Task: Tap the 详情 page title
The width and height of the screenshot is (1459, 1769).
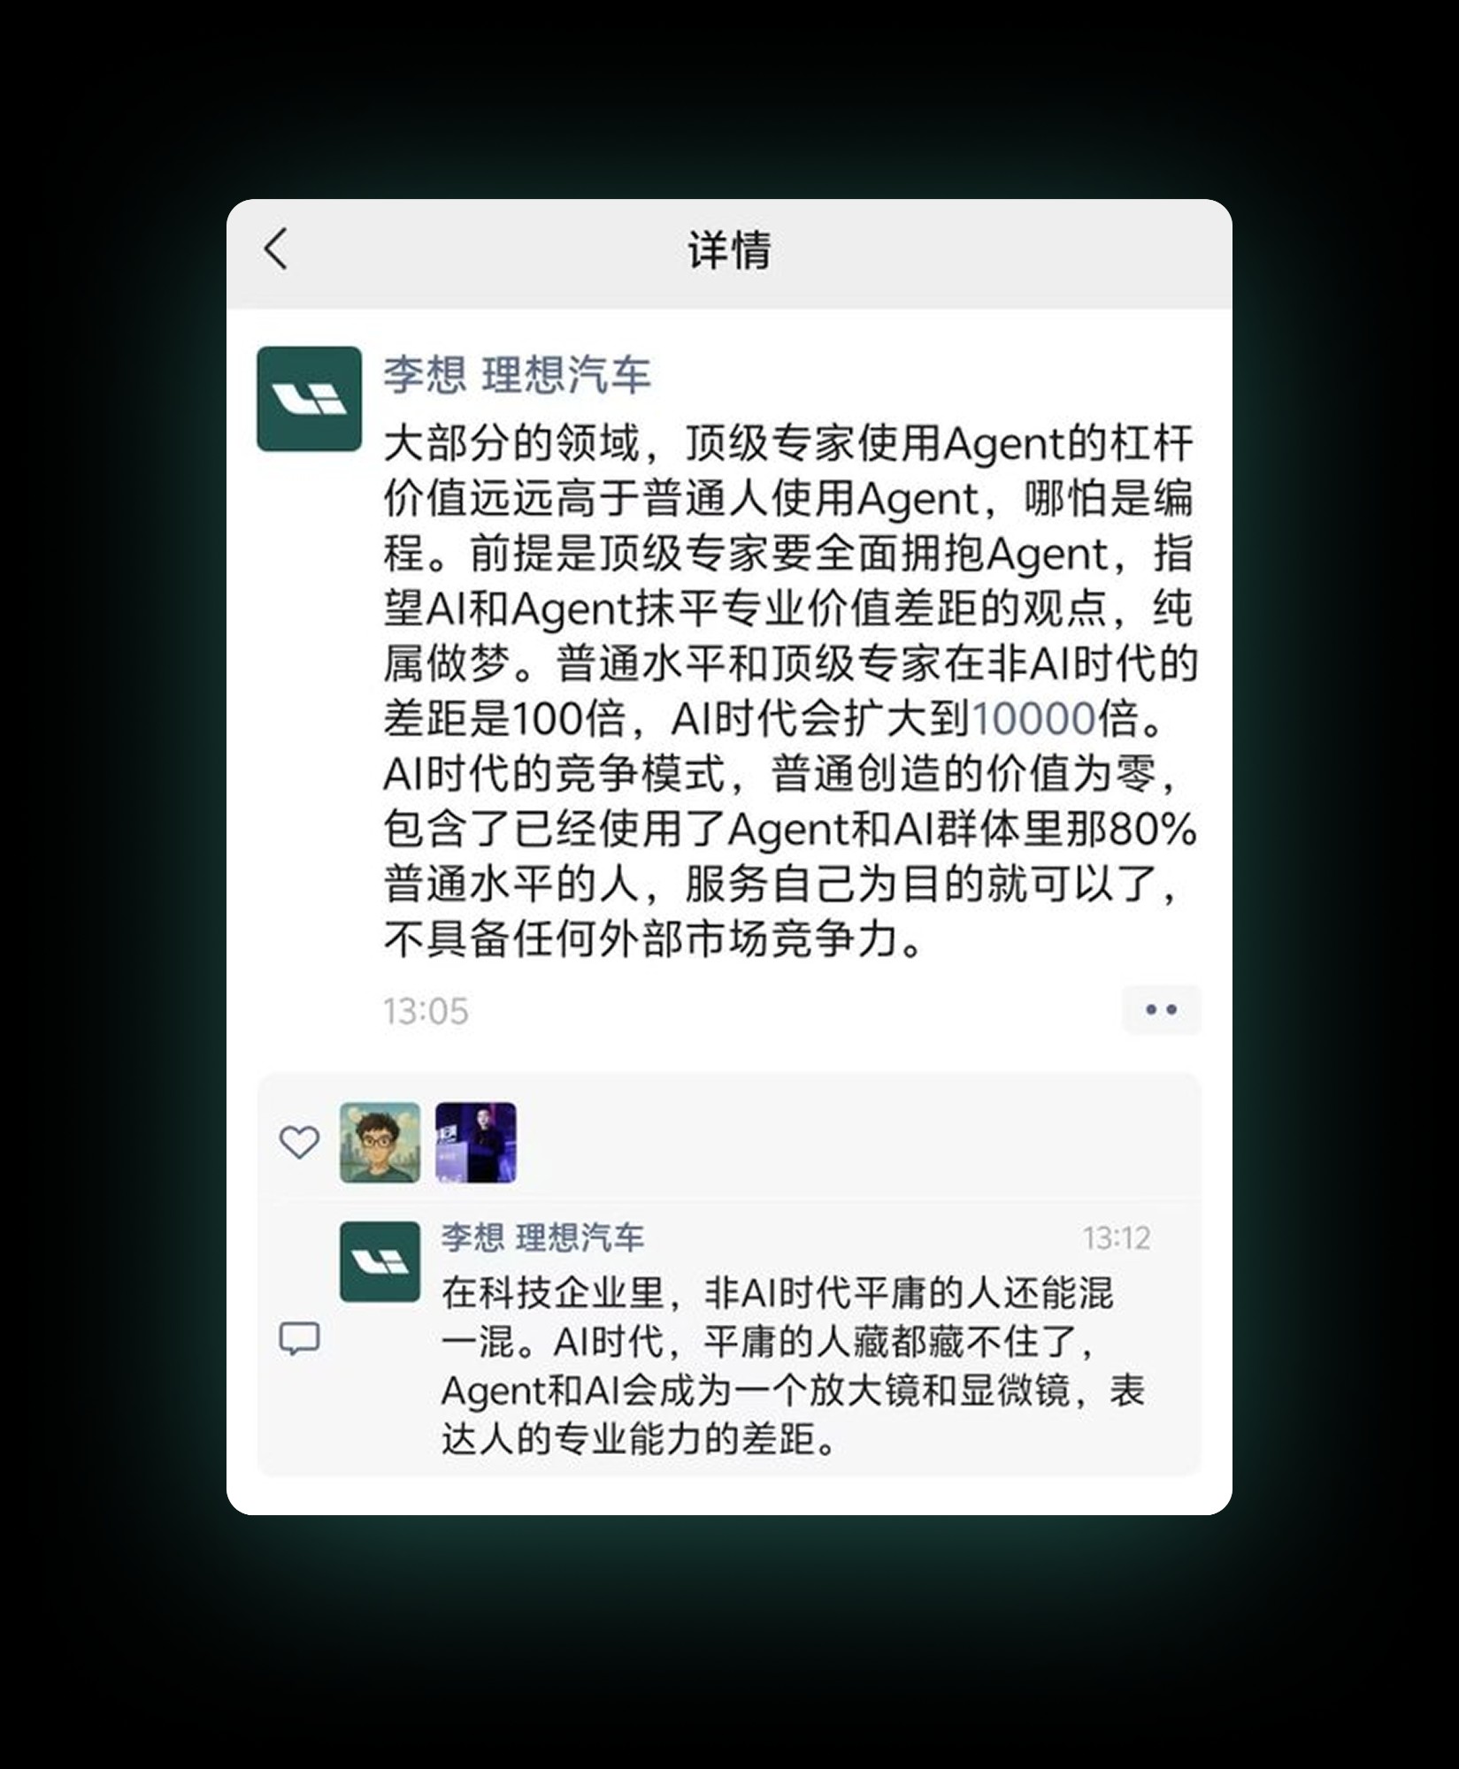Action: tap(729, 249)
